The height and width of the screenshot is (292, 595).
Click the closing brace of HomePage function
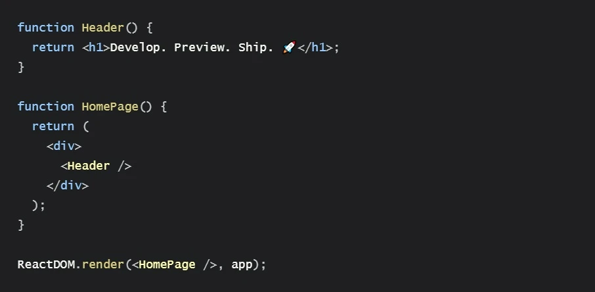[x=21, y=225]
